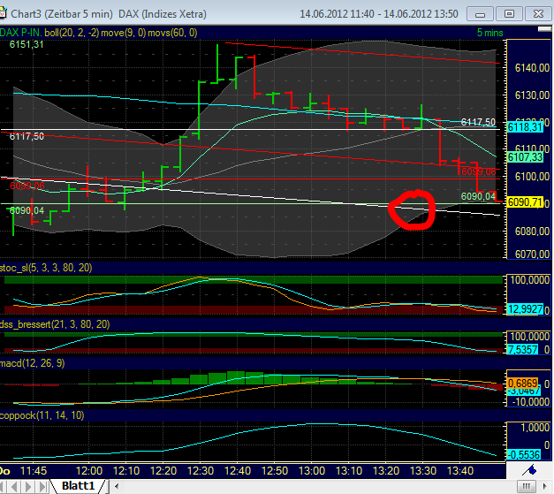Click the 12:20 time axis label
Viewport: 554px width, 494px height.
(x=163, y=471)
